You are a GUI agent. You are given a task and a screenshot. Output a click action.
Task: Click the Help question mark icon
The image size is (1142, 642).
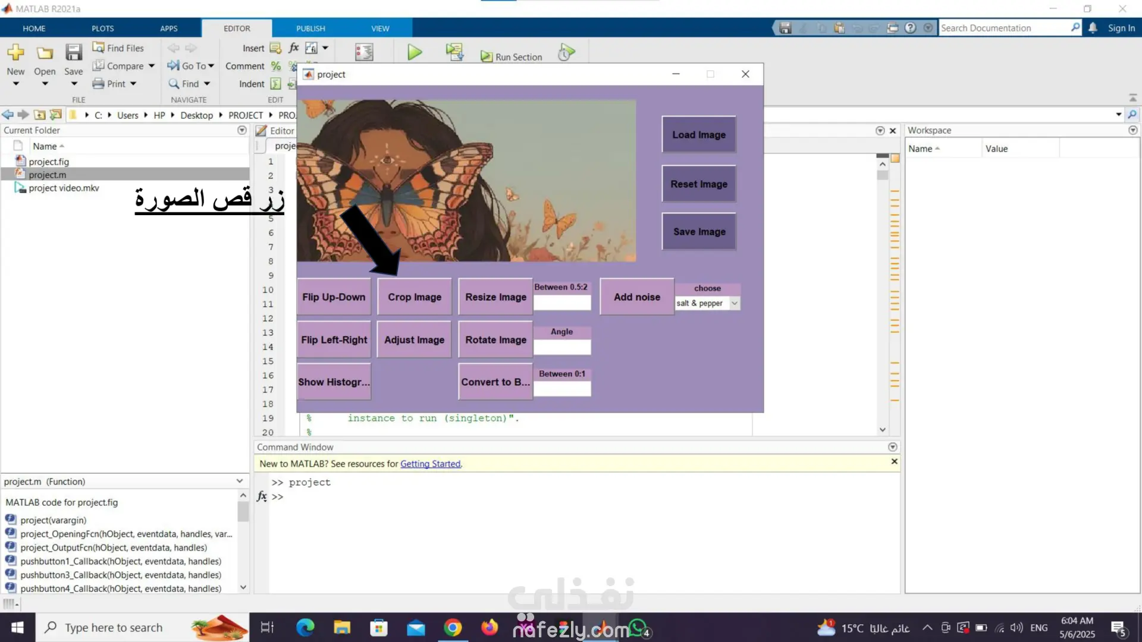[910, 28]
